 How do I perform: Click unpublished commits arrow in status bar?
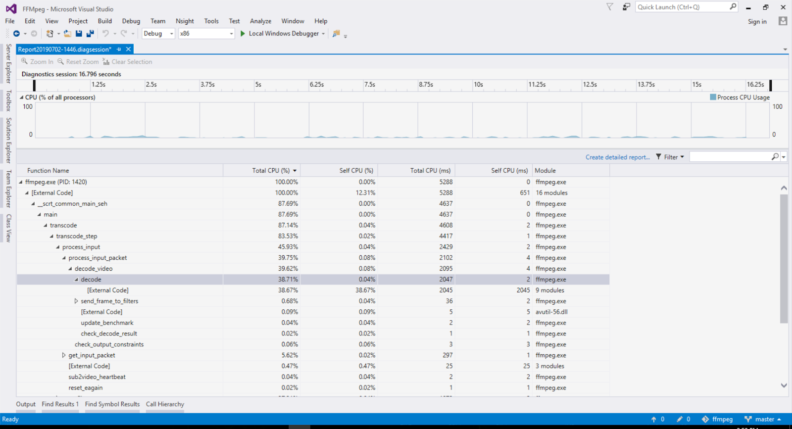[x=654, y=419]
